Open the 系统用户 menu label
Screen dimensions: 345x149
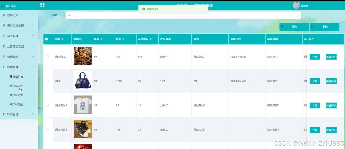click(x=12, y=15)
